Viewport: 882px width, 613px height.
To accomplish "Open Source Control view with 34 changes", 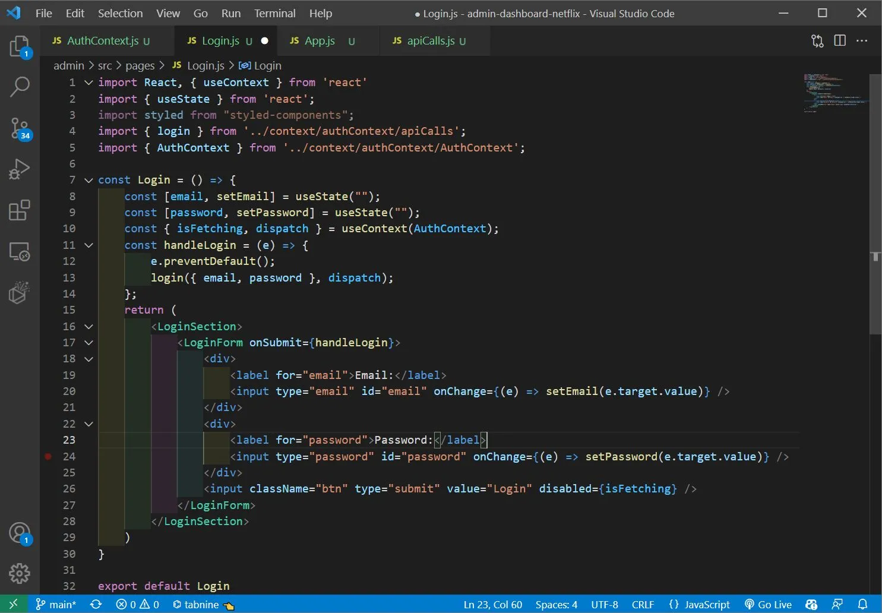I will click(x=20, y=128).
